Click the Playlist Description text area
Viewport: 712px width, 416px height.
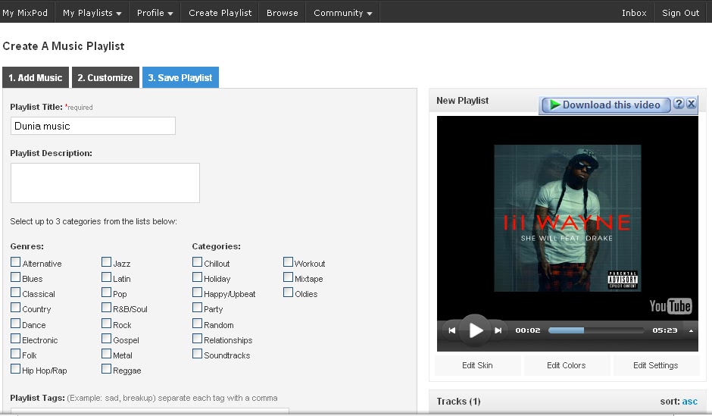coord(105,183)
